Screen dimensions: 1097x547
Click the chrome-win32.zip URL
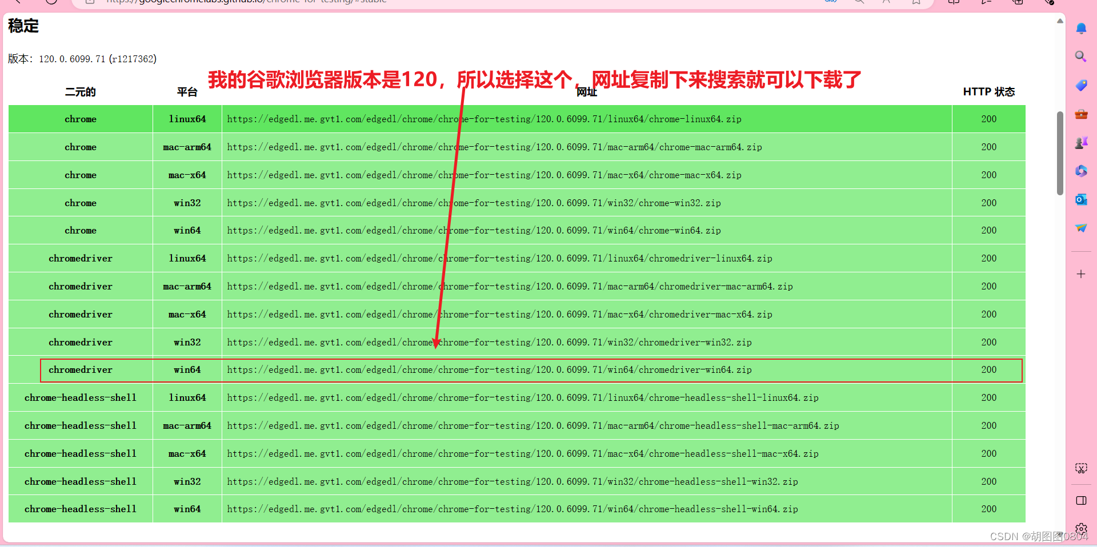[x=474, y=203]
